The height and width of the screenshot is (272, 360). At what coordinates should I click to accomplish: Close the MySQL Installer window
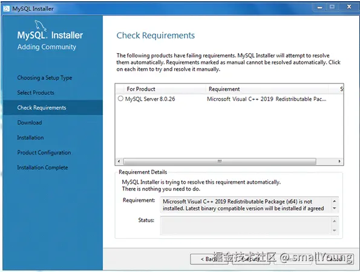tap(349, 7)
